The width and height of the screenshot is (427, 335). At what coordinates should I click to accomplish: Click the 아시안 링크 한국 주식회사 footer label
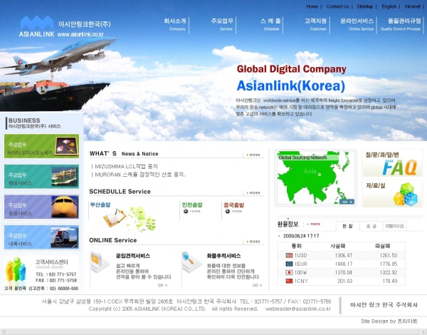click(x=384, y=305)
